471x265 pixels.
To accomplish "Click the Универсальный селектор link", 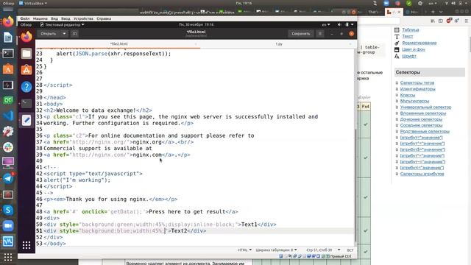I will [x=425, y=107].
